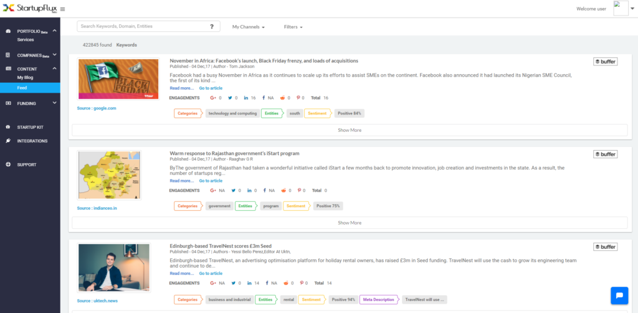Image resolution: width=638 pixels, height=313 pixels.
Task: Expand the Companies sidebar section
Action: (55, 55)
